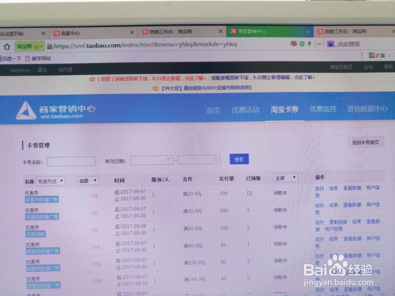Click 结束 for the 满20.0元 coupon
Image resolution: width=395 pixels, height=296 pixels.
coord(333,188)
